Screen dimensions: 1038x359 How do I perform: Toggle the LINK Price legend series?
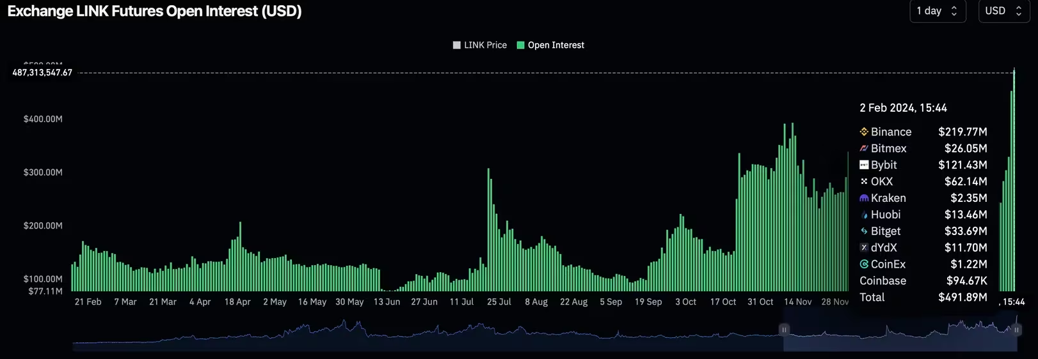480,45
